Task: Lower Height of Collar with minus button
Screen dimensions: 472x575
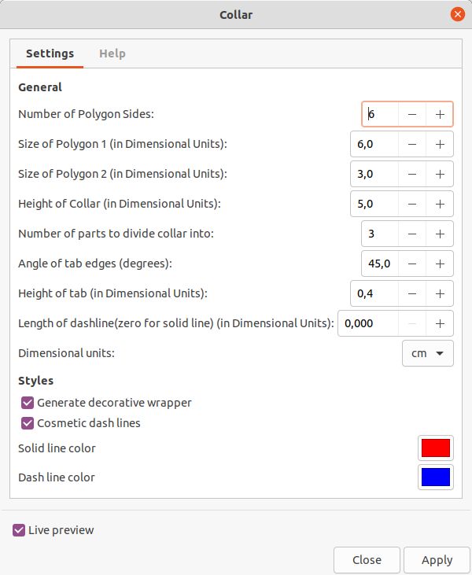Action: [x=412, y=204]
